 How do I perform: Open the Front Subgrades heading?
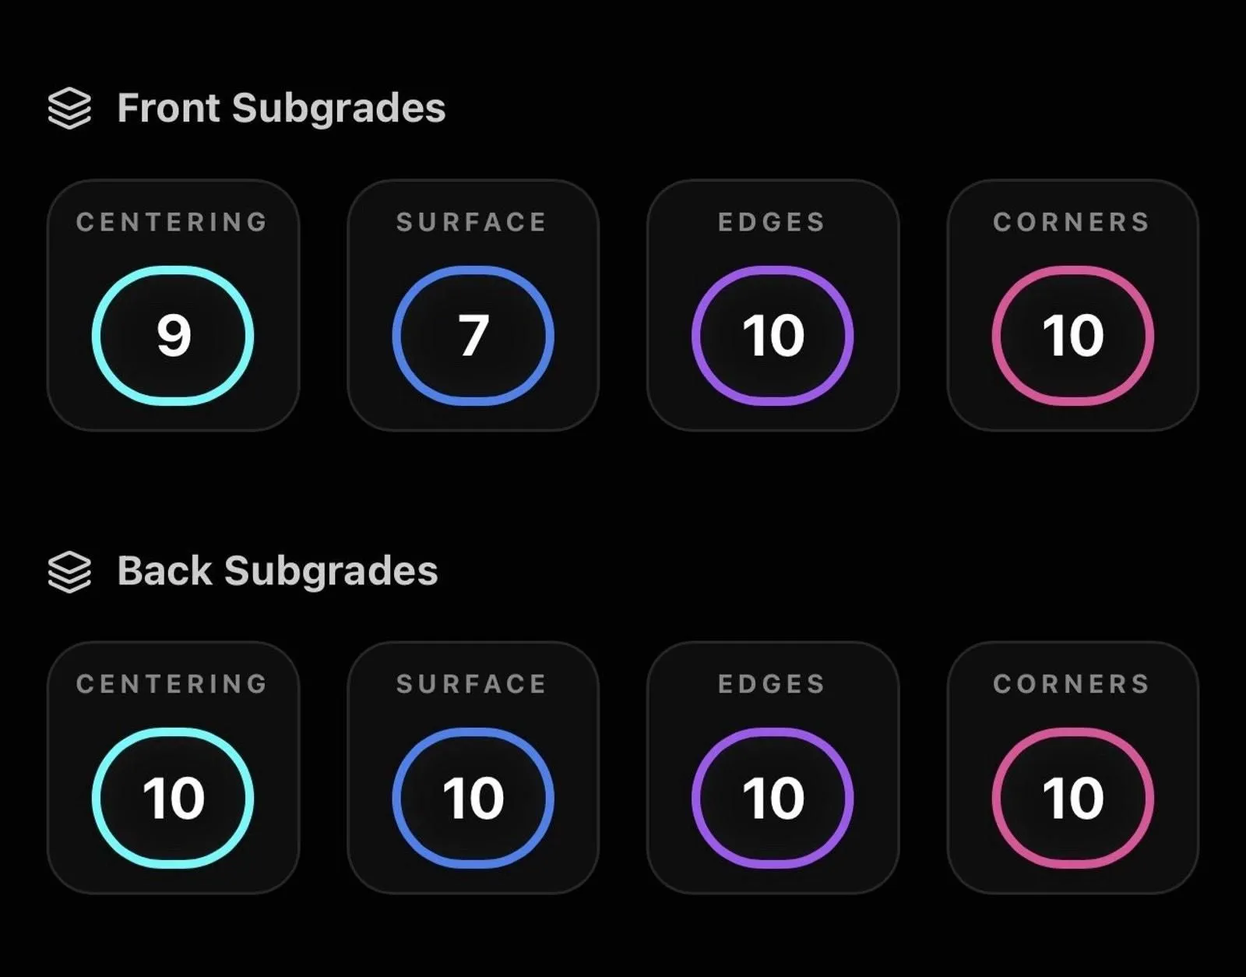(x=281, y=108)
